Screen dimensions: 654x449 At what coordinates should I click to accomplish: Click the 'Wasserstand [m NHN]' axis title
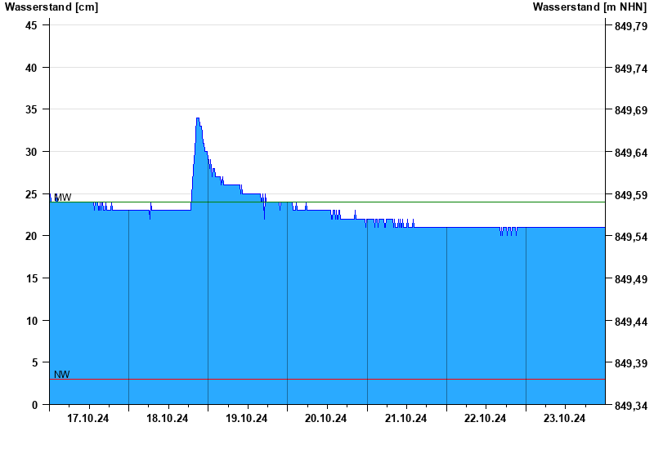point(589,7)
